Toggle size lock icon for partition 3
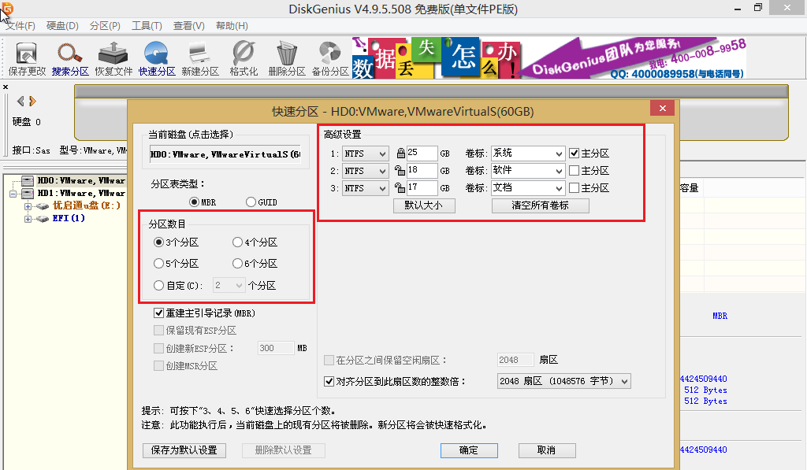807x470 pixels. click(400, 187)
